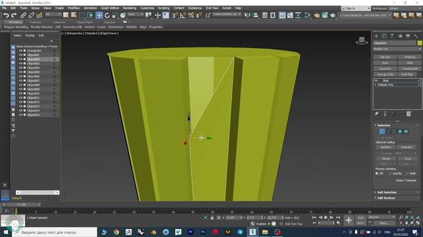Image resolution: width=423 pixels, height=237 pixels.
Task: Open the Sign In dropdown
Action: (356, 9)
